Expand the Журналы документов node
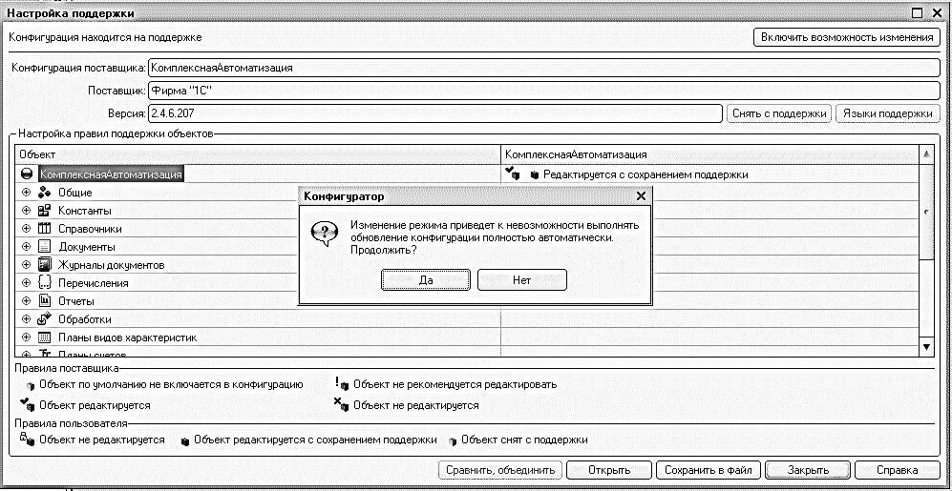Image resolution: width=952 pixels, height=491 pixels. point(26,265)
